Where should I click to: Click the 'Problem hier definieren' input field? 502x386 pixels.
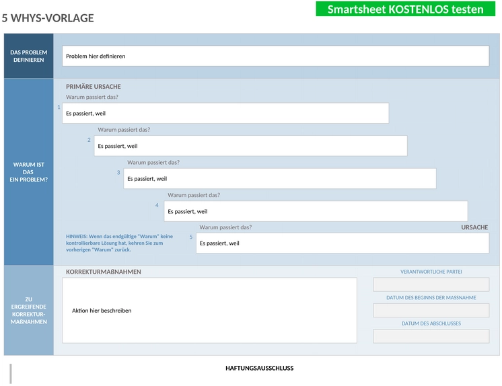click(275, 56)
